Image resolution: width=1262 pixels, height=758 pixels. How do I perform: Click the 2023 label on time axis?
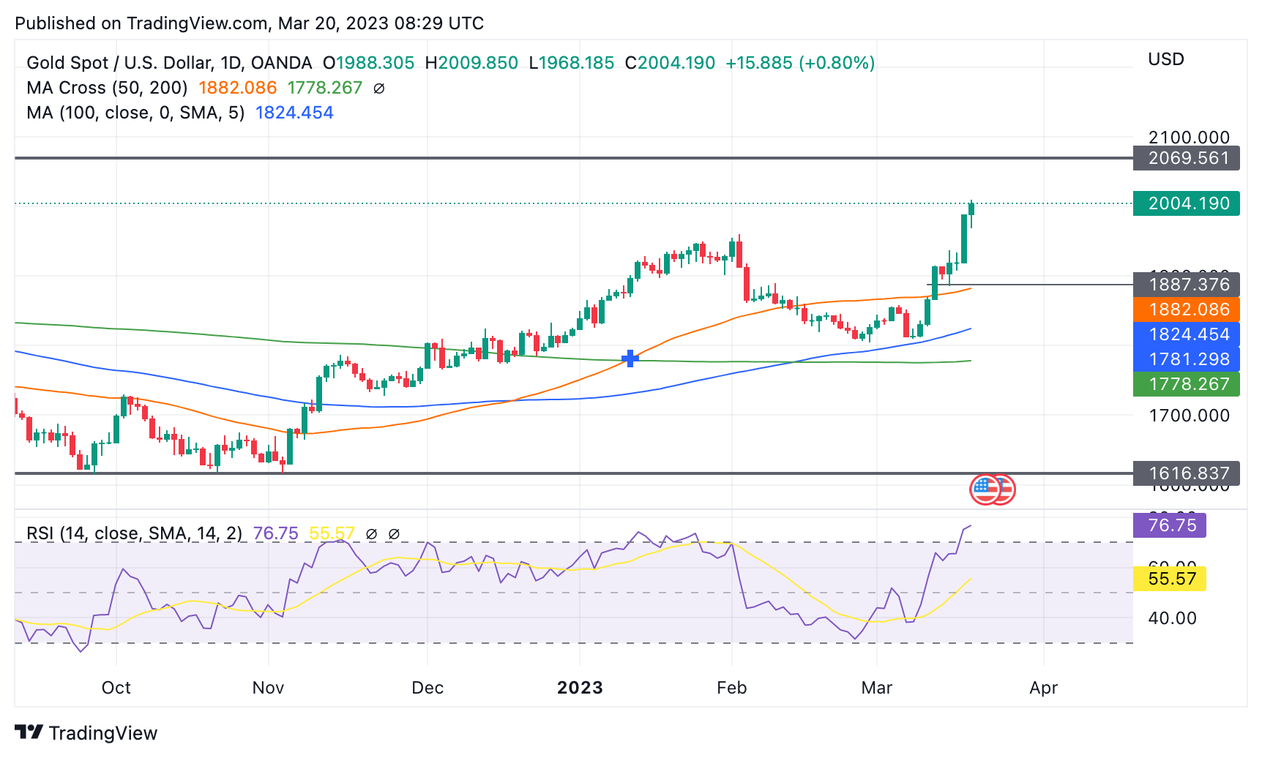(x=580, y=688)
